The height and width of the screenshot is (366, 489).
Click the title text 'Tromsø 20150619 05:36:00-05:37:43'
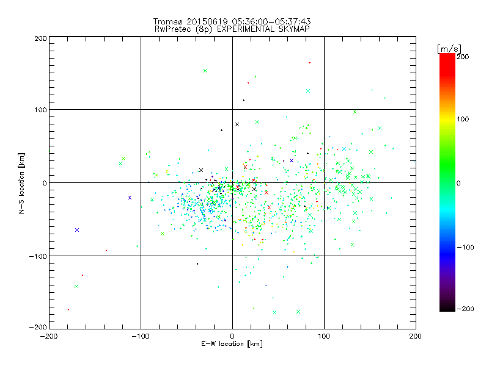tap(232, 21)
